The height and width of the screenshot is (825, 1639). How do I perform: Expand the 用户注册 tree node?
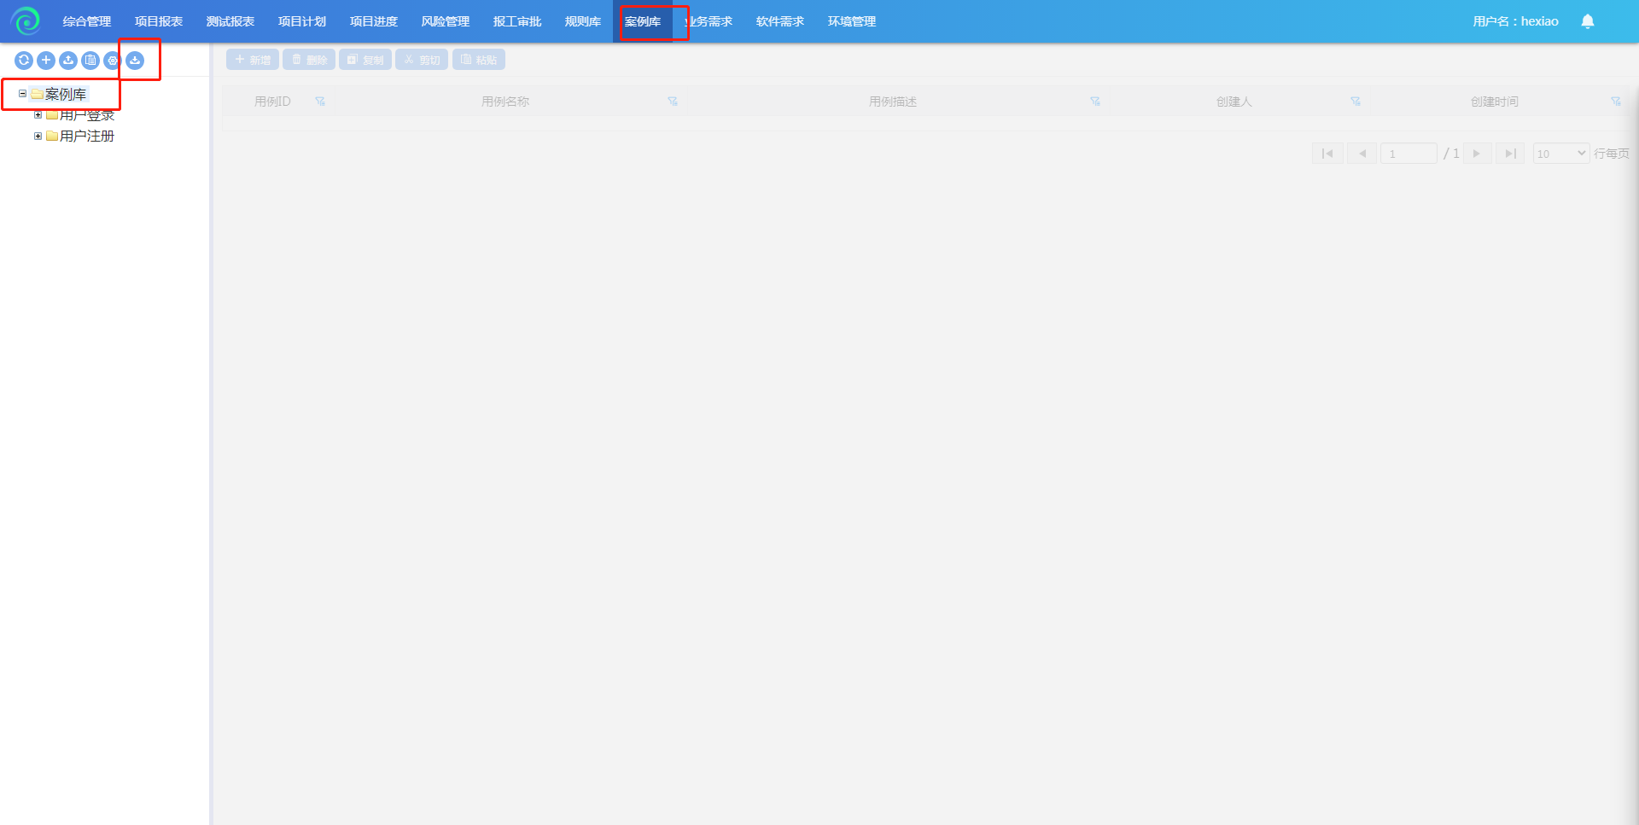(x=38, y=137)
